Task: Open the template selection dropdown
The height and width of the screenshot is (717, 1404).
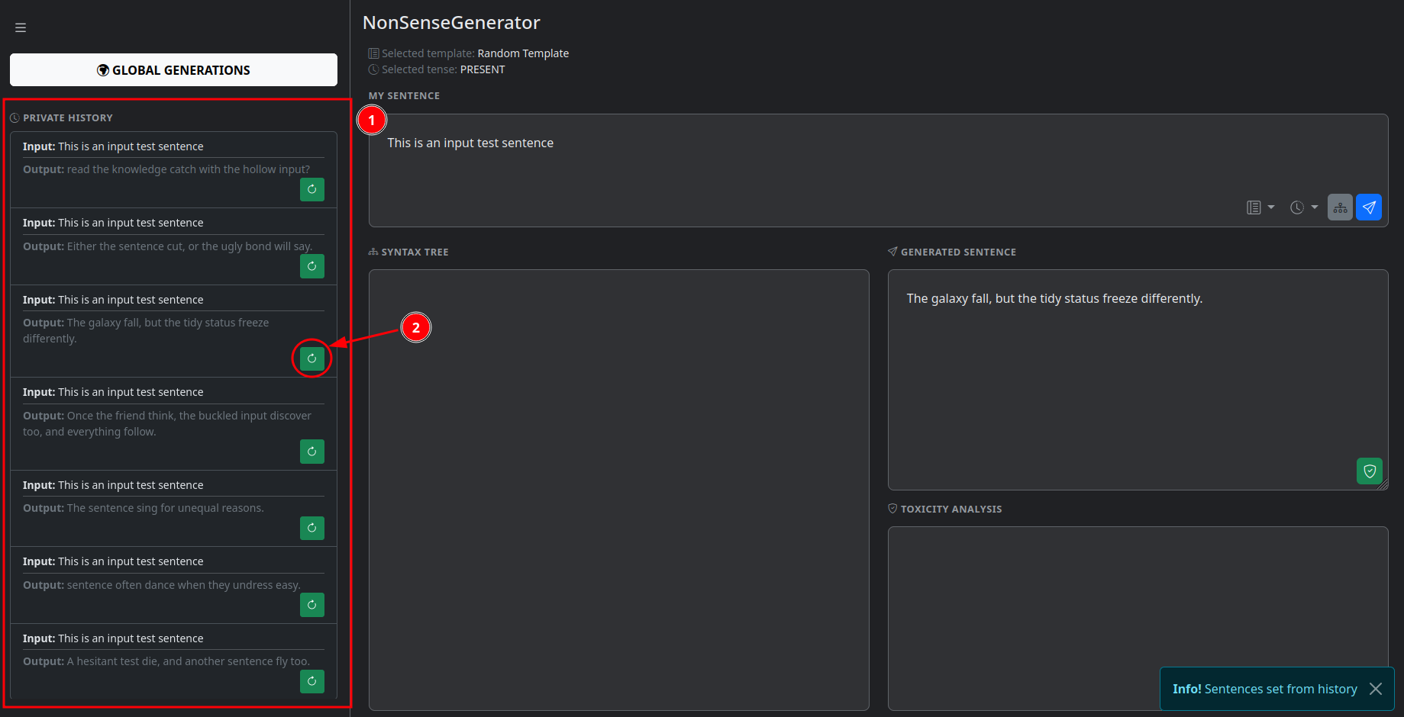Action: (1260, 207)
